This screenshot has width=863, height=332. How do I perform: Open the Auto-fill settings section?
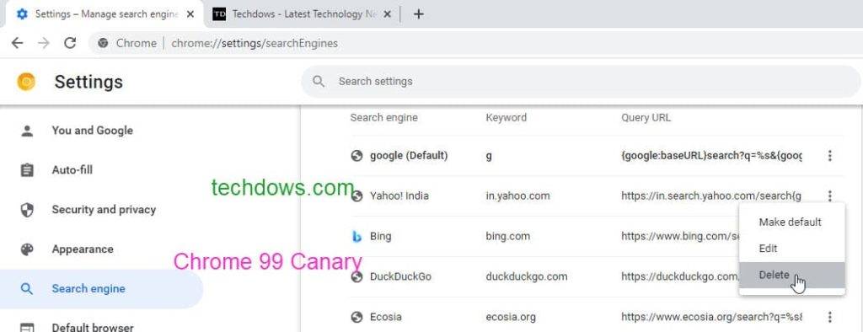(x=72, y=170)
